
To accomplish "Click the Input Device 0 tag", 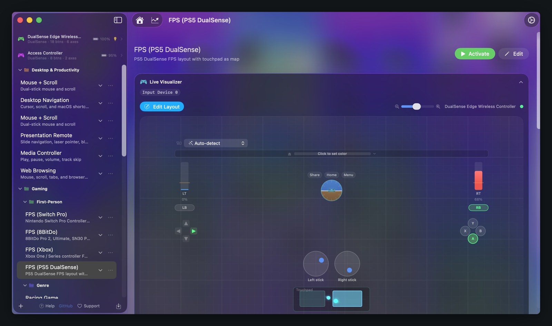I will tap(160, 92).
